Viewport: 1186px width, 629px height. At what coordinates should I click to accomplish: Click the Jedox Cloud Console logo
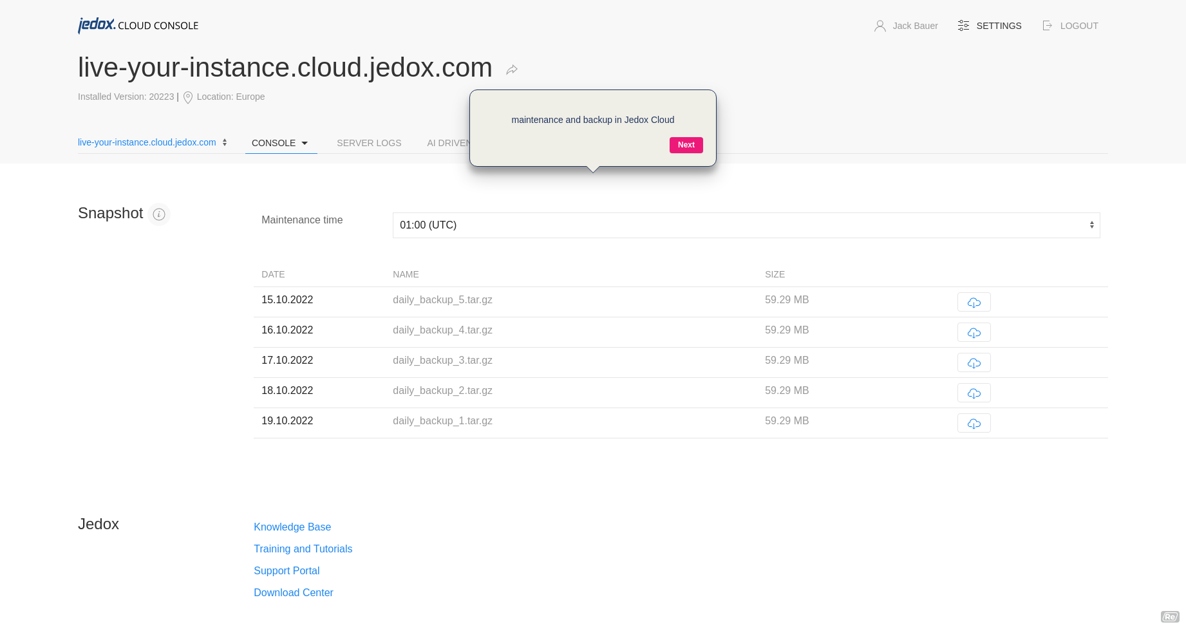click(x=138, y=25)
